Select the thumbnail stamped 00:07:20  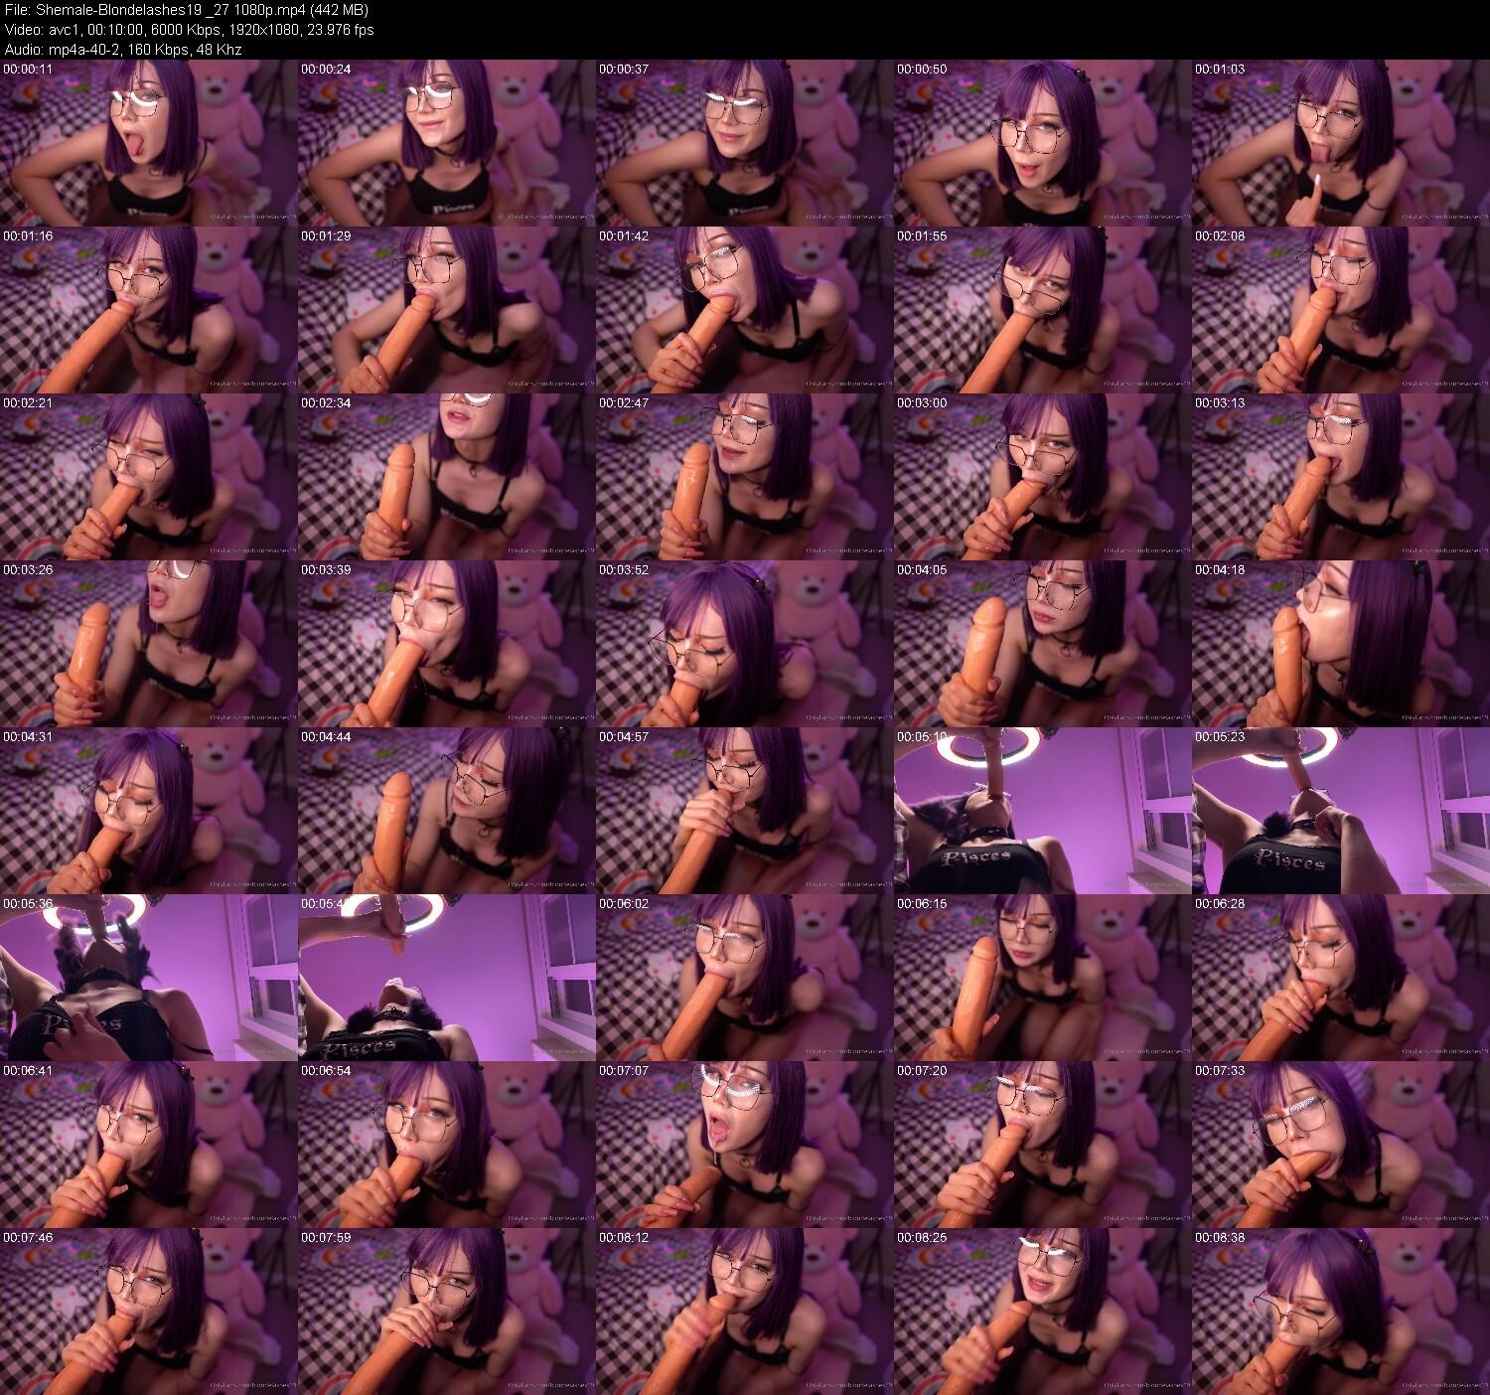[x=1043, y=1145]
